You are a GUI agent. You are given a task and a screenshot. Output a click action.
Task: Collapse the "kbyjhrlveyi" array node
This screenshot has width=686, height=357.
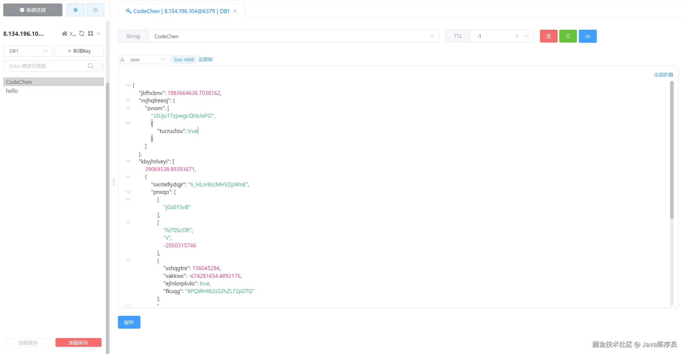pos(128,161)
